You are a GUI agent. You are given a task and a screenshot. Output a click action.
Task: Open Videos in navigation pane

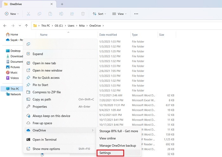tap(12, 78)
